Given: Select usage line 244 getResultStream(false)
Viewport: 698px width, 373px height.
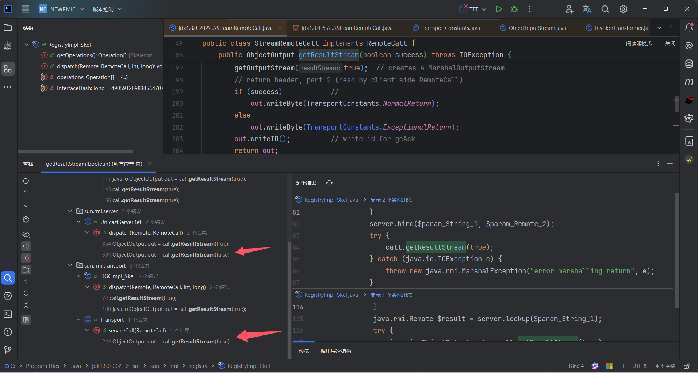Looking at the screenshot, I should (x=166, y=342).
